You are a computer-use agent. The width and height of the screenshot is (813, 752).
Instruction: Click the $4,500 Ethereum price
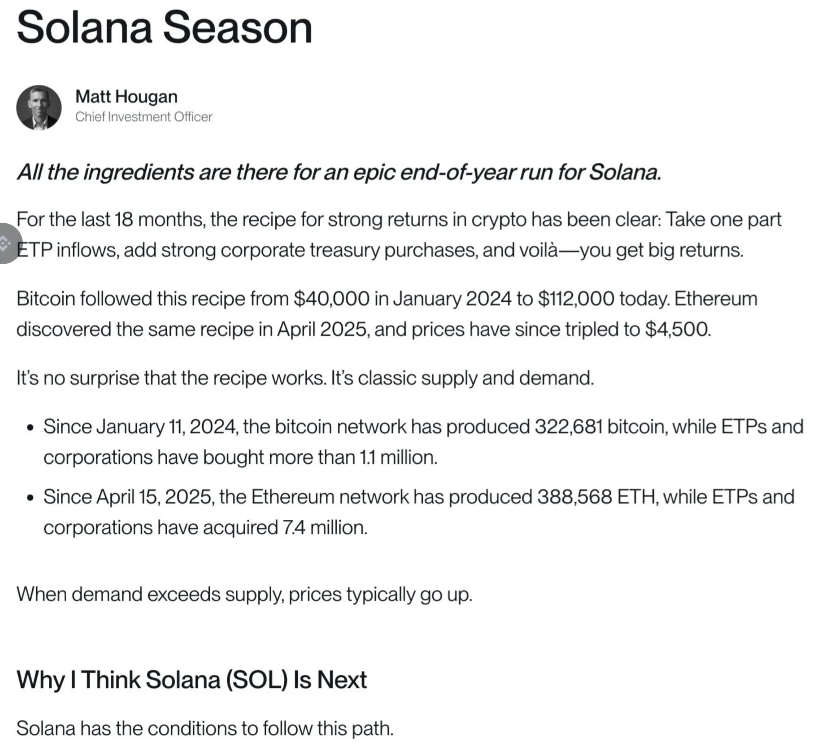[677, 329]
